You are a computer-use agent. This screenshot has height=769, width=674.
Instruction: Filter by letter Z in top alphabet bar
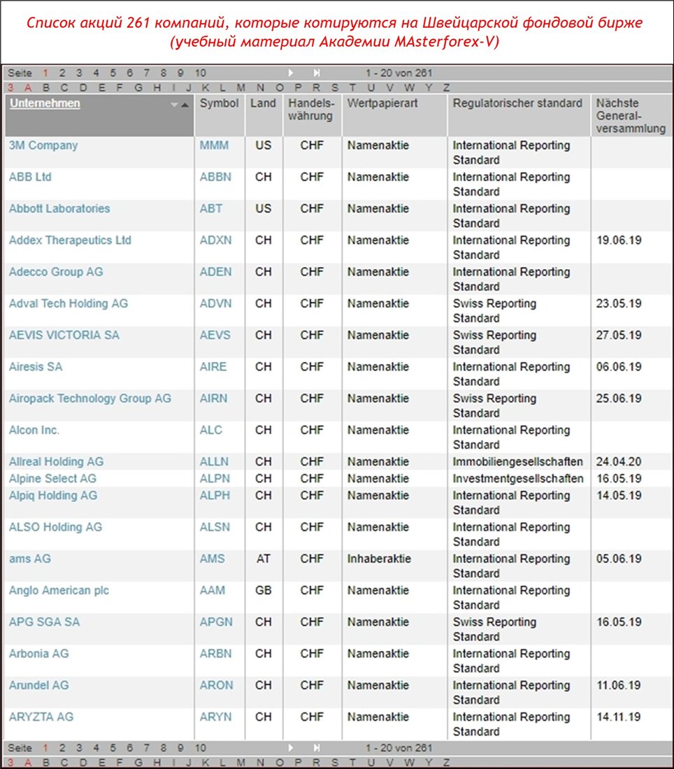[446, 88]
